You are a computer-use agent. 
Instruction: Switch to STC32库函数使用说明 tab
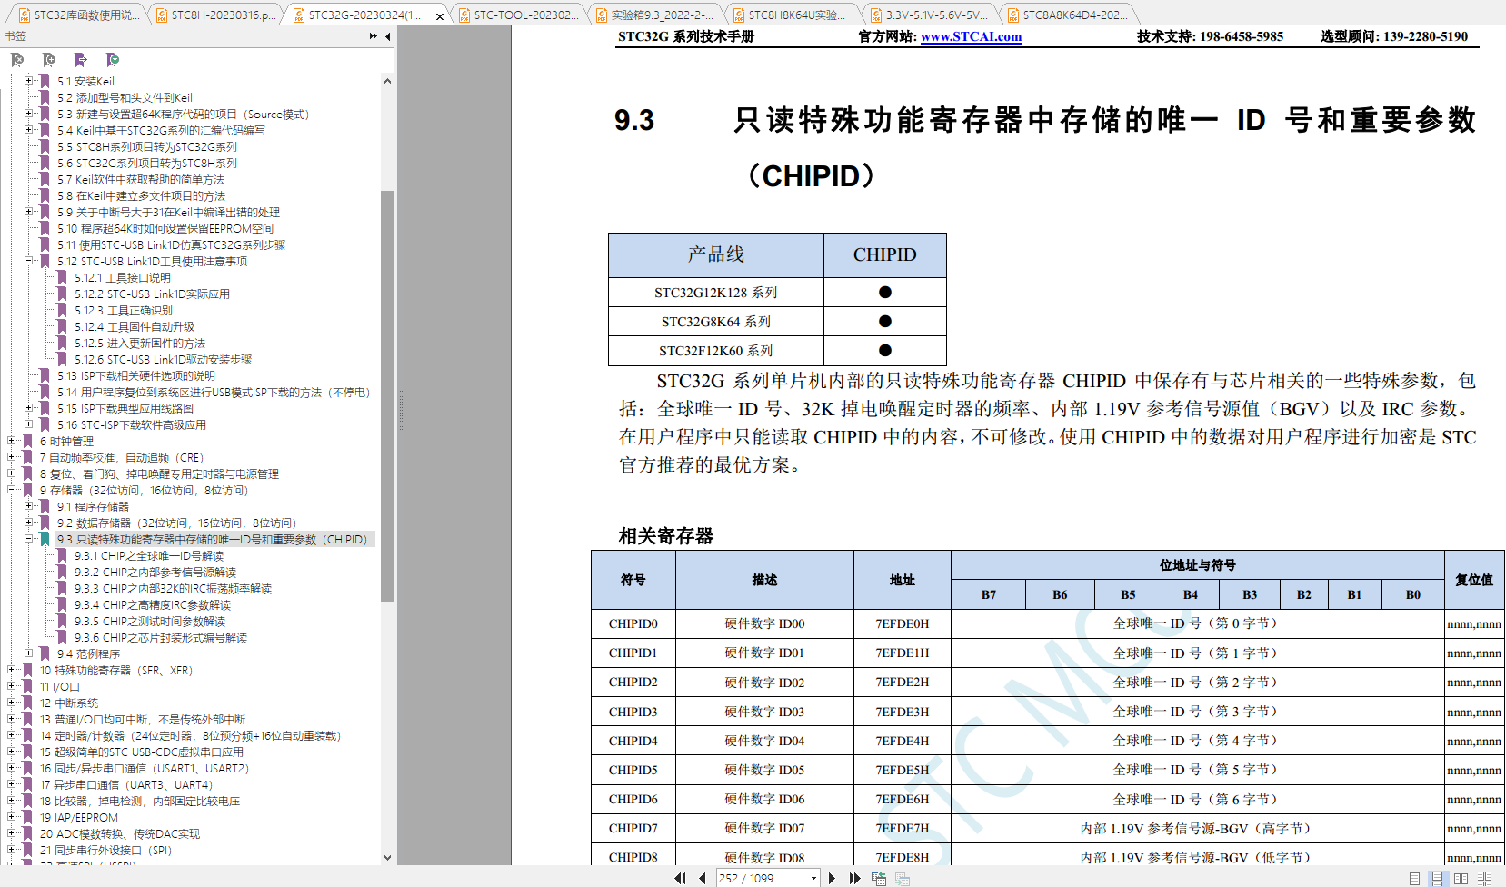click(80, 15)
